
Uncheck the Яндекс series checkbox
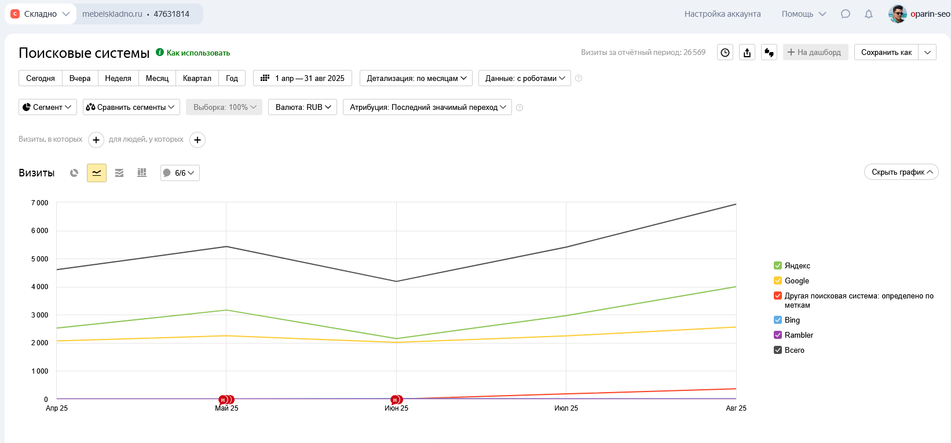click(778, 265)
